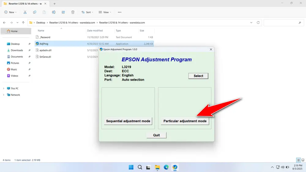The image size is (306, 172).
Task: Sort files by Date modified column
Action: point(95,31)
